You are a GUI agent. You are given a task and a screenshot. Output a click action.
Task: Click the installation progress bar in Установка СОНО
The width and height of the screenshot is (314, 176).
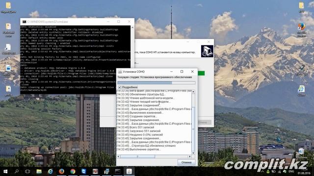(157, 83)
